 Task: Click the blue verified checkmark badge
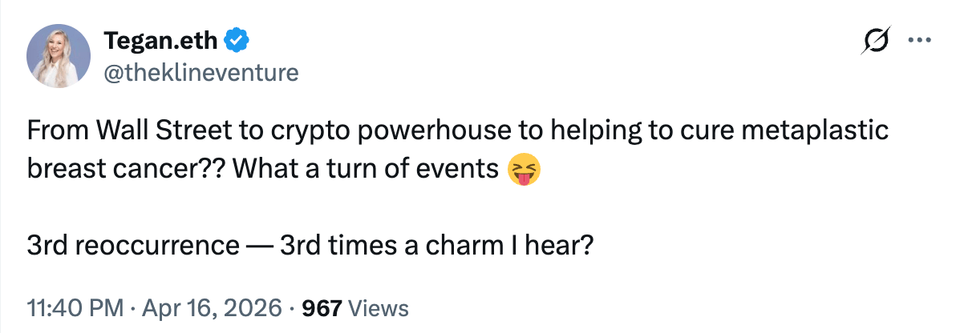pyautogui.click(x=237, y=38)
